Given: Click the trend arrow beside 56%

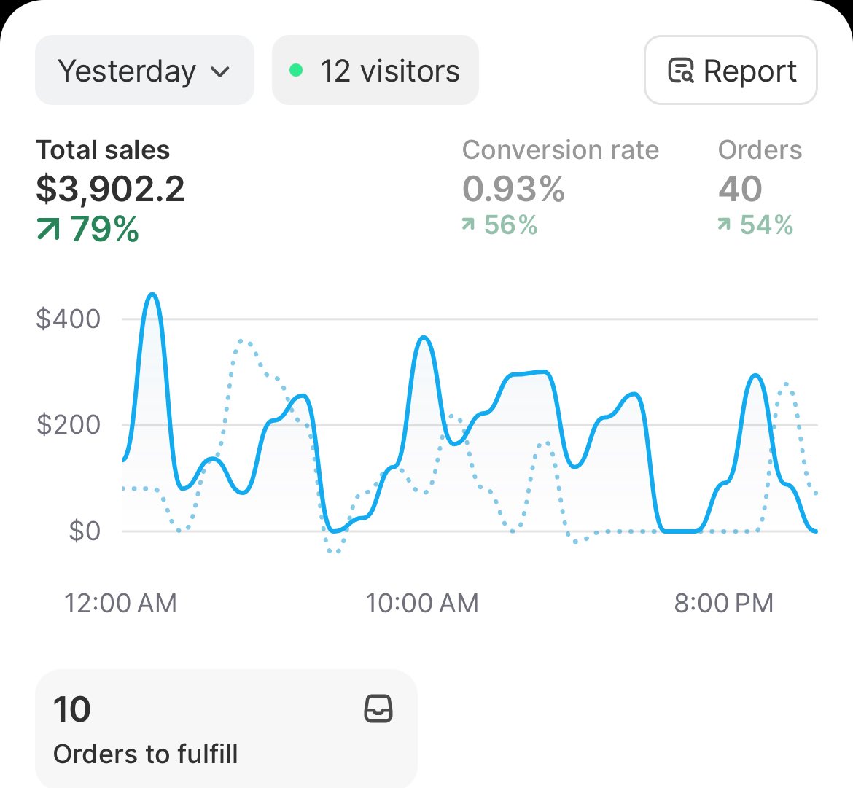Looking at the screenshot, I should [x=467, y=226].
